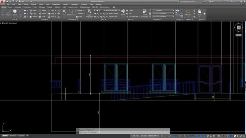Click the Paste tool
Screen dimensions: 246x138
[x=199, y=13]
